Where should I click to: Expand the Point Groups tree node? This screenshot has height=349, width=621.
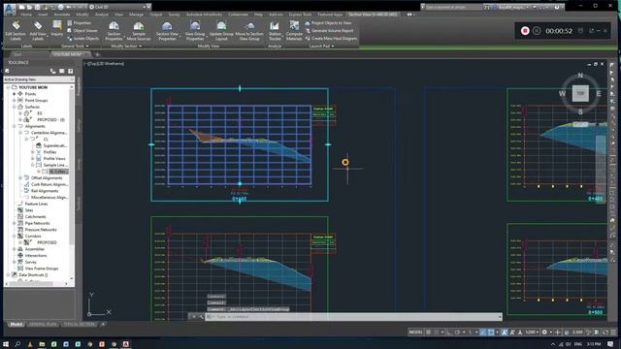pos(15,101)
